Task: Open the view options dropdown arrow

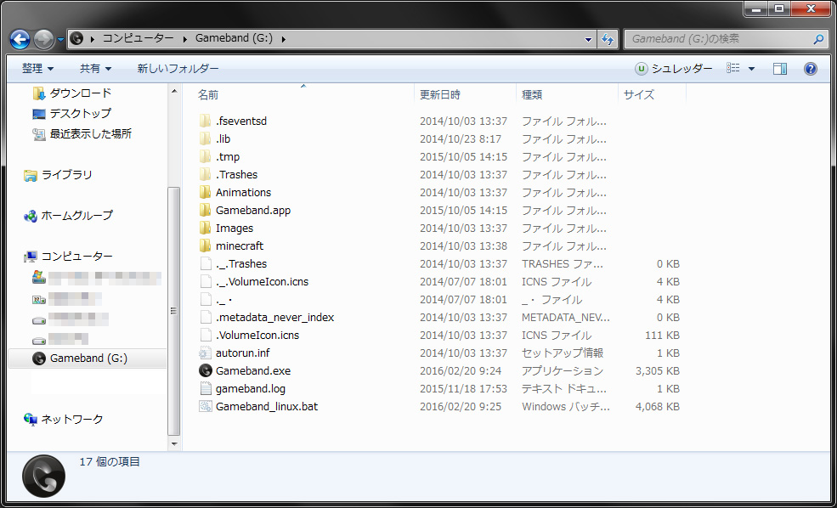Action: pos(751,69)
